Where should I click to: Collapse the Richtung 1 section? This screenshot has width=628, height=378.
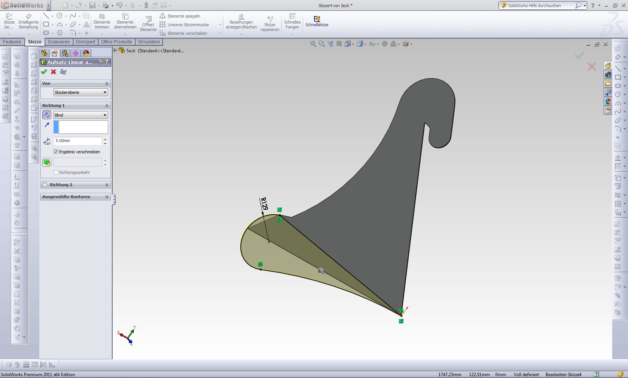107,105
